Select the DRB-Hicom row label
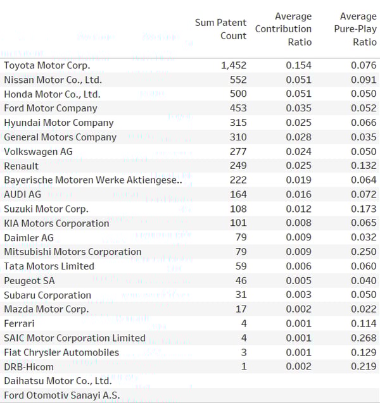The image size is (380, 403). [28, 366]
